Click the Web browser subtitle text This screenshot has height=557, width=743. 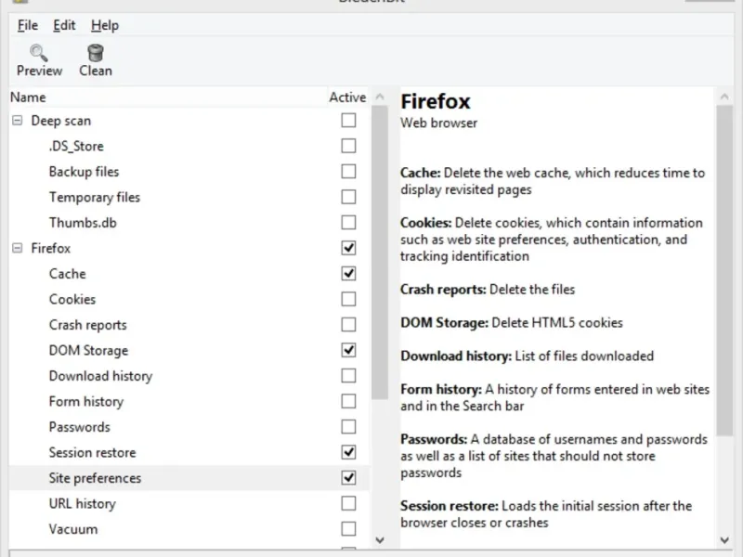(x=438, y=123)
